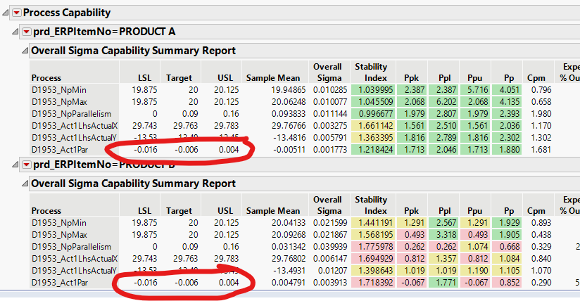Click the Pp value 4.135 cell
Image resolution: width=580 pixels, height=301 pixels.
tap(507, 102)
